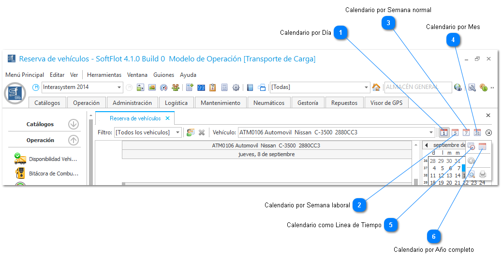Go to previous month in mini calendar

tap(426, 145)
